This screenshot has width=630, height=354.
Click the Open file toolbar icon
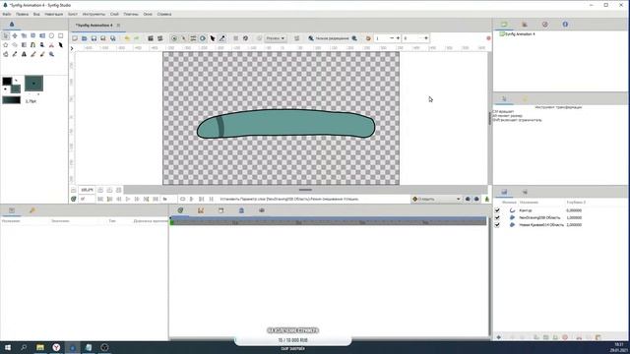pyautogui.click(x=85, y=38)
